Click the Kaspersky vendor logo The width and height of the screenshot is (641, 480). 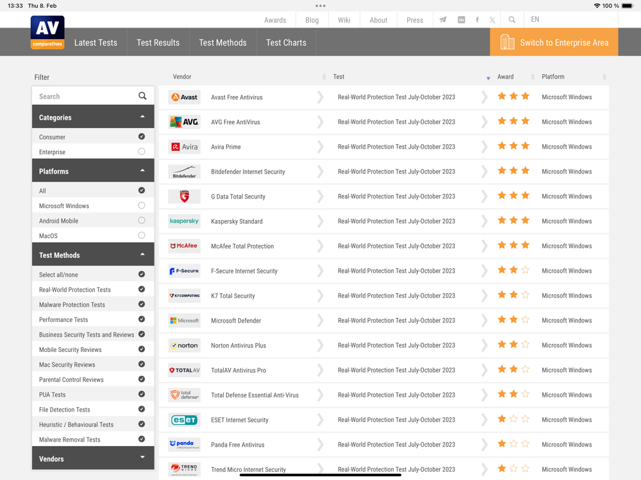click(x=185, y=221)
